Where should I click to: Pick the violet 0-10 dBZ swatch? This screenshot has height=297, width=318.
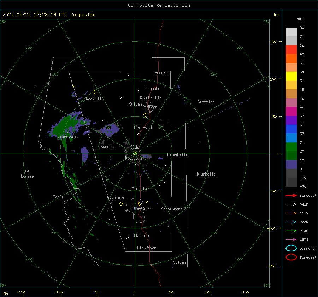[291, 165]
